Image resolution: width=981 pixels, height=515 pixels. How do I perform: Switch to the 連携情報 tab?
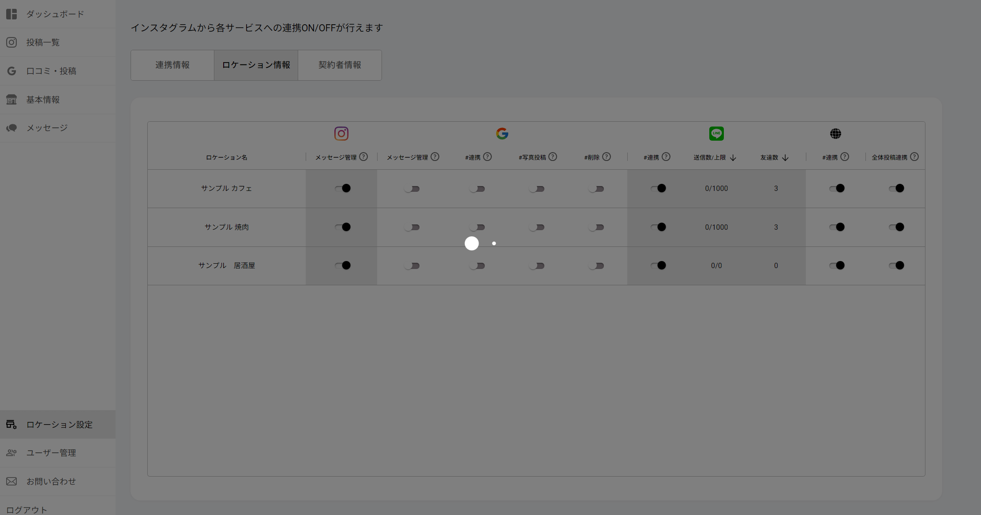[172, 65]
